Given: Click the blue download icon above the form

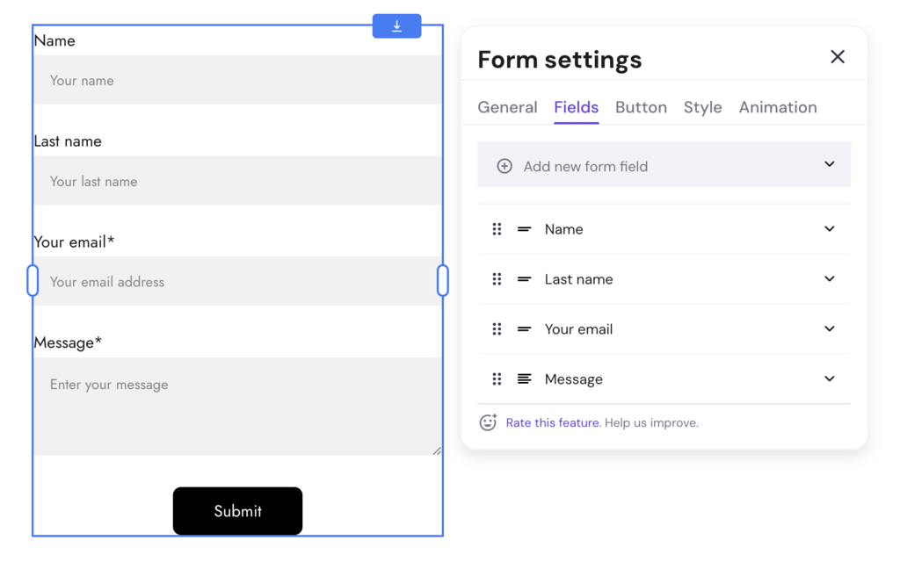Looking at the screenshot, I should click(396, 25).
